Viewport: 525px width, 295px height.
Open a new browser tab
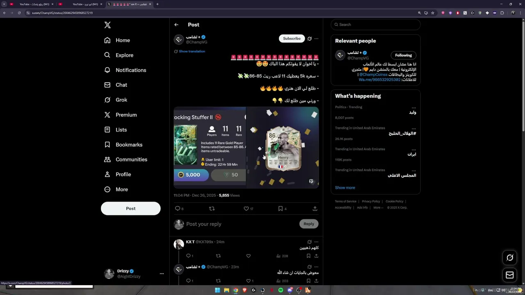coord(157,4)
